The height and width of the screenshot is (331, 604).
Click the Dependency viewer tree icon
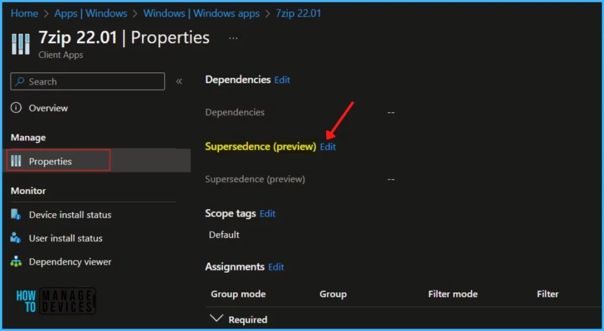coord(16,262)
